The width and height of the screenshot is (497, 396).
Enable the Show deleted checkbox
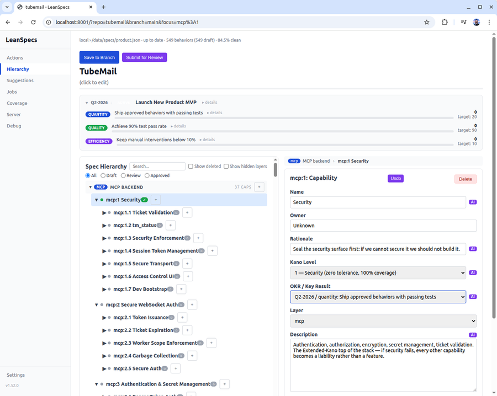(x=191, y=167)
